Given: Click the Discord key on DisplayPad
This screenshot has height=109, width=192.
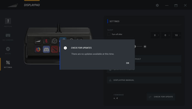Looking at the screenshot, I should click(x=46, y=49).
